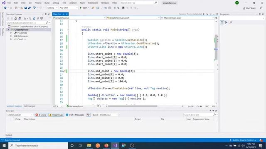Open the Extensions menu
Viewport: 266px width, 149px height.
click(x=93, y=3)
